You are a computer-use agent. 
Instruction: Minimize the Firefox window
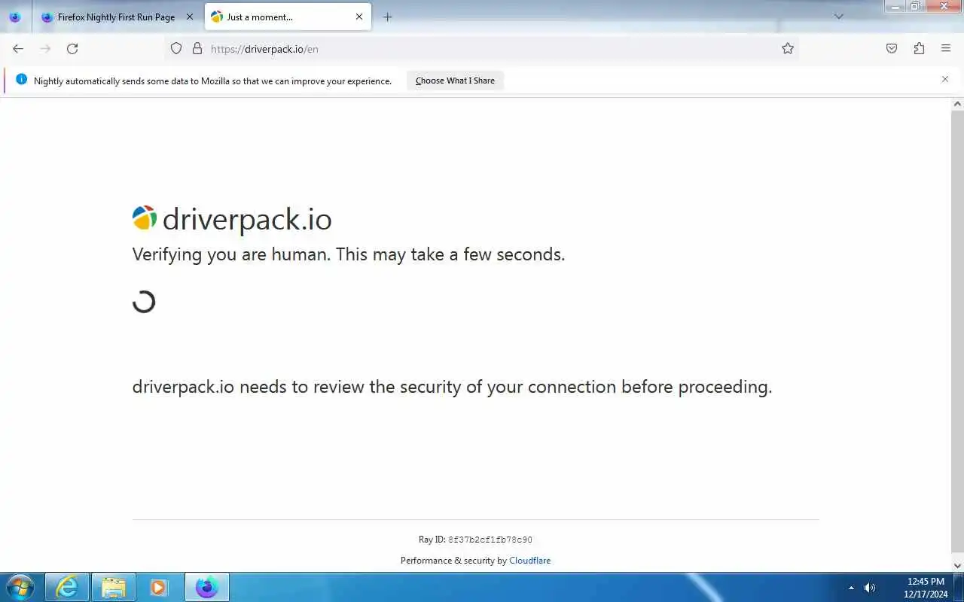[895, 6]
